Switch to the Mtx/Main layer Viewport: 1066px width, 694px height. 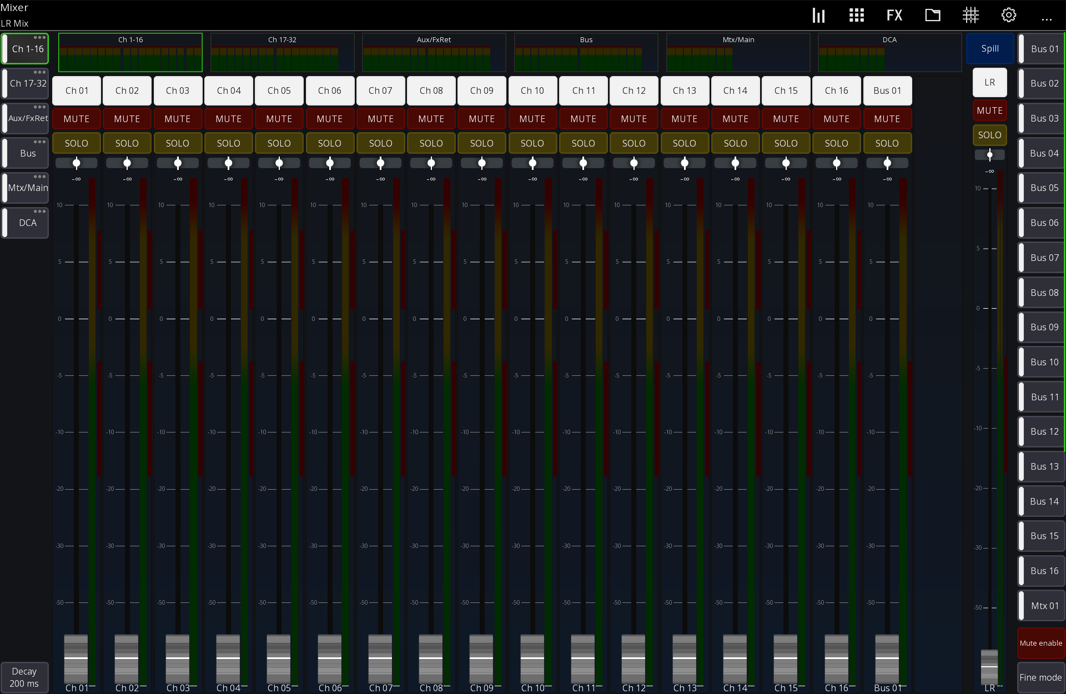pyautogui.click(x=25, y=188)
